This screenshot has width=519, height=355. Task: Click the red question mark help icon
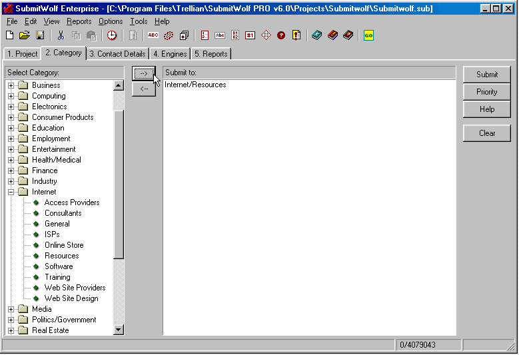281,35
